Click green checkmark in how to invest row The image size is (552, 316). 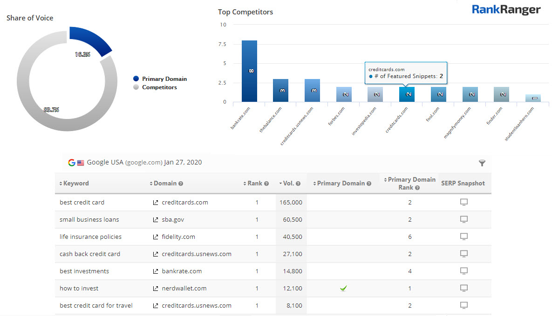click(x=343, y=289)
